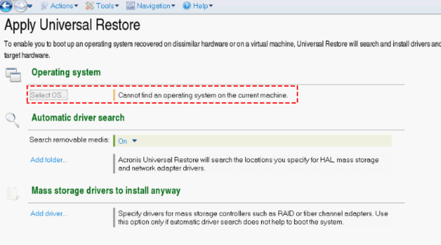Click the Automatic driver search magnifier icon
The image size is (441, 245).
point(12,120)
